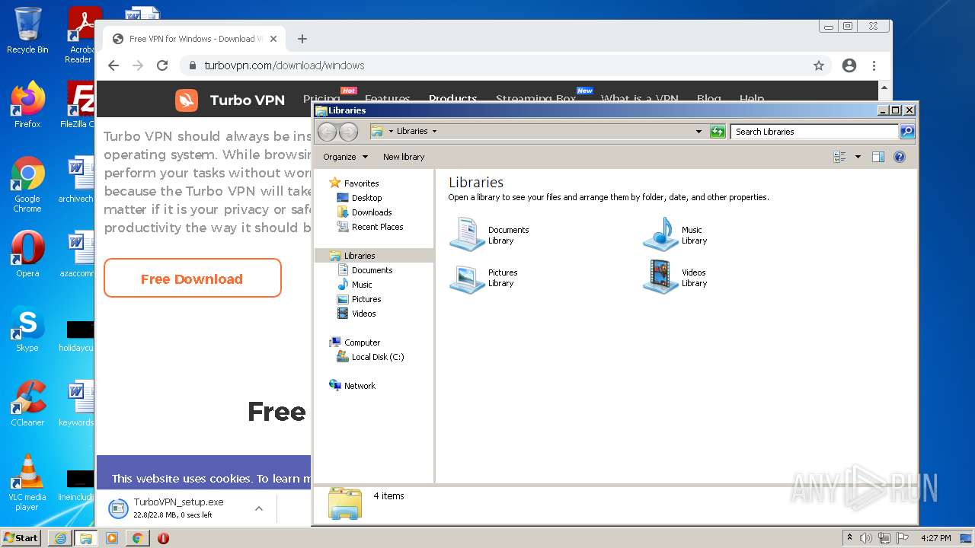This screenshot has width=975, height=548.
Task: Expand the address bar history dropdown
Action: [699, 132]
